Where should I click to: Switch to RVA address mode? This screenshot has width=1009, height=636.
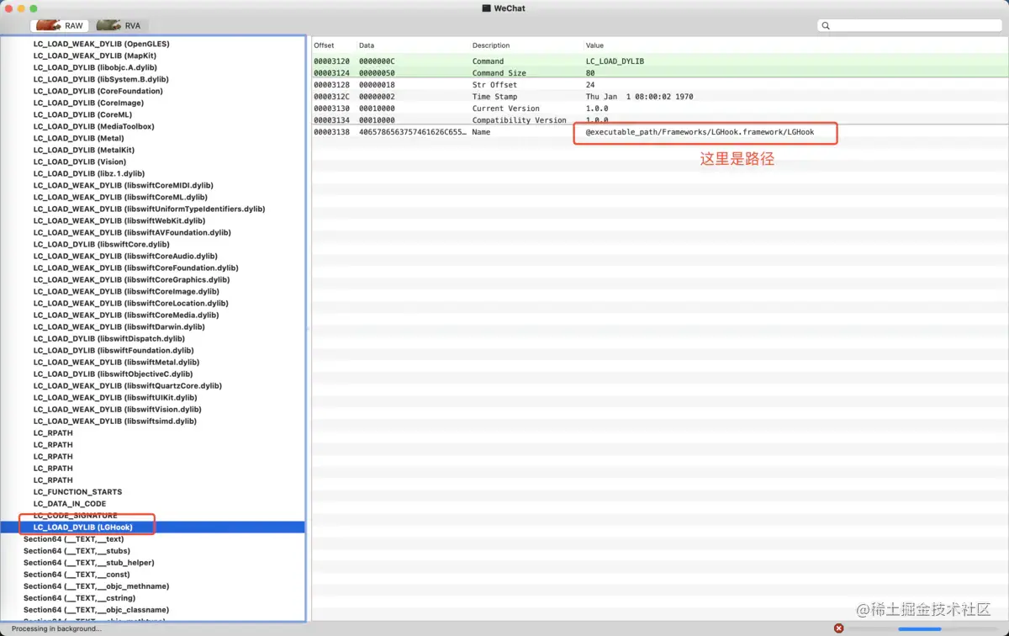coord(121,25)
